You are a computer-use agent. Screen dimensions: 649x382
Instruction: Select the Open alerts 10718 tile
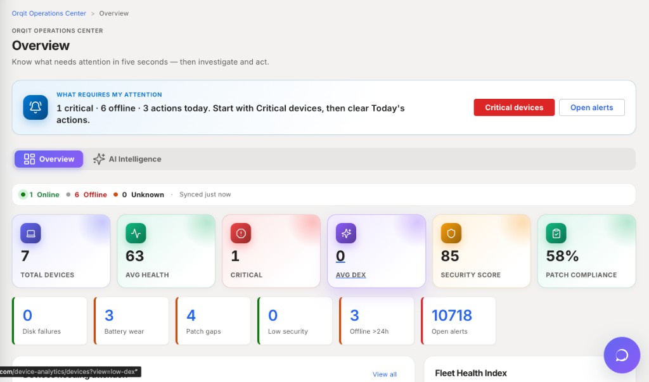pos(458,321)
